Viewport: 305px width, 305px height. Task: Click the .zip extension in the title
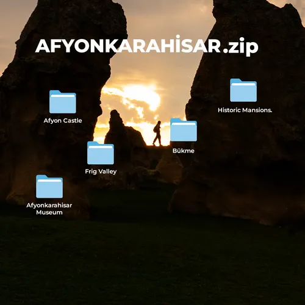[x=241, y=47]
